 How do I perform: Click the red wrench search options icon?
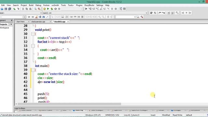coord(142,17)
